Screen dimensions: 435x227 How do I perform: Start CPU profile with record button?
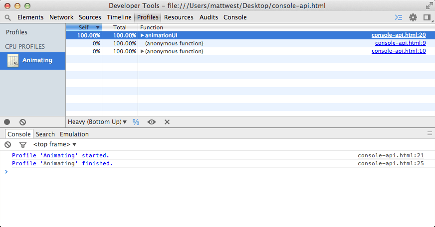click(7, 122)
